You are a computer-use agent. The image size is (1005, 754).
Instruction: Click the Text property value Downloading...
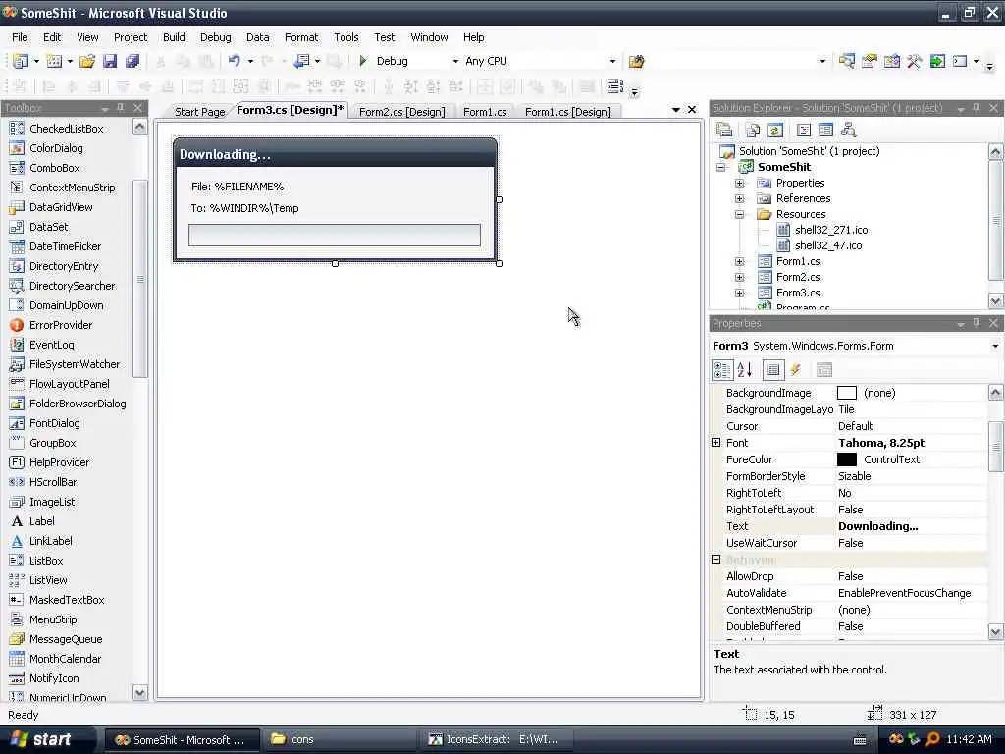point(877,526)
